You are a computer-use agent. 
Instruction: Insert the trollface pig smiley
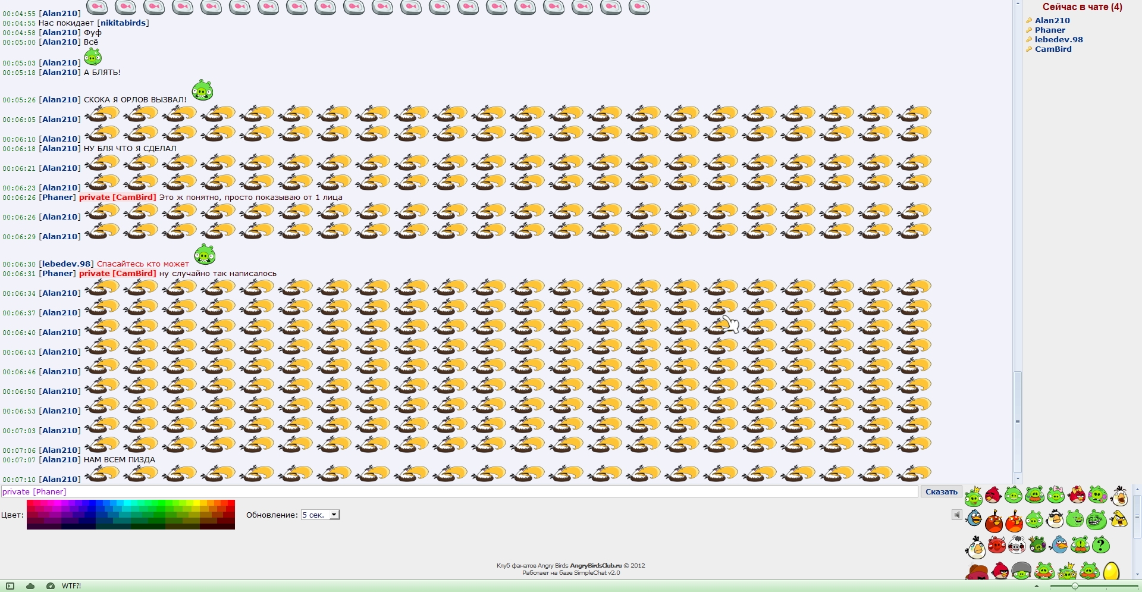pos(1096,520)
